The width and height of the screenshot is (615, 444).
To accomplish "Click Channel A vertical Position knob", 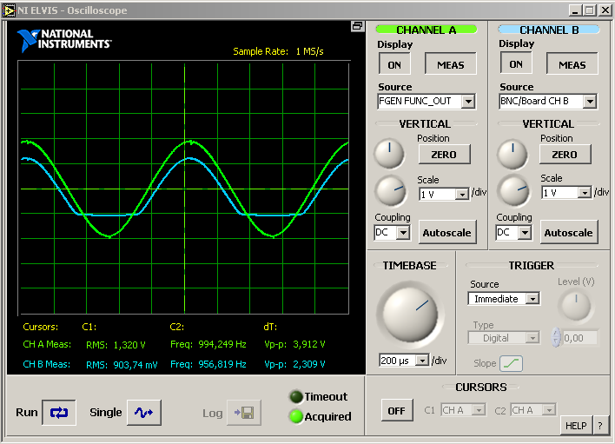I will click(x=389, y=154).
